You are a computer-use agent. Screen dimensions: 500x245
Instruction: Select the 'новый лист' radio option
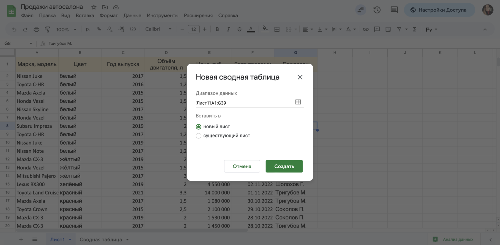199,127
